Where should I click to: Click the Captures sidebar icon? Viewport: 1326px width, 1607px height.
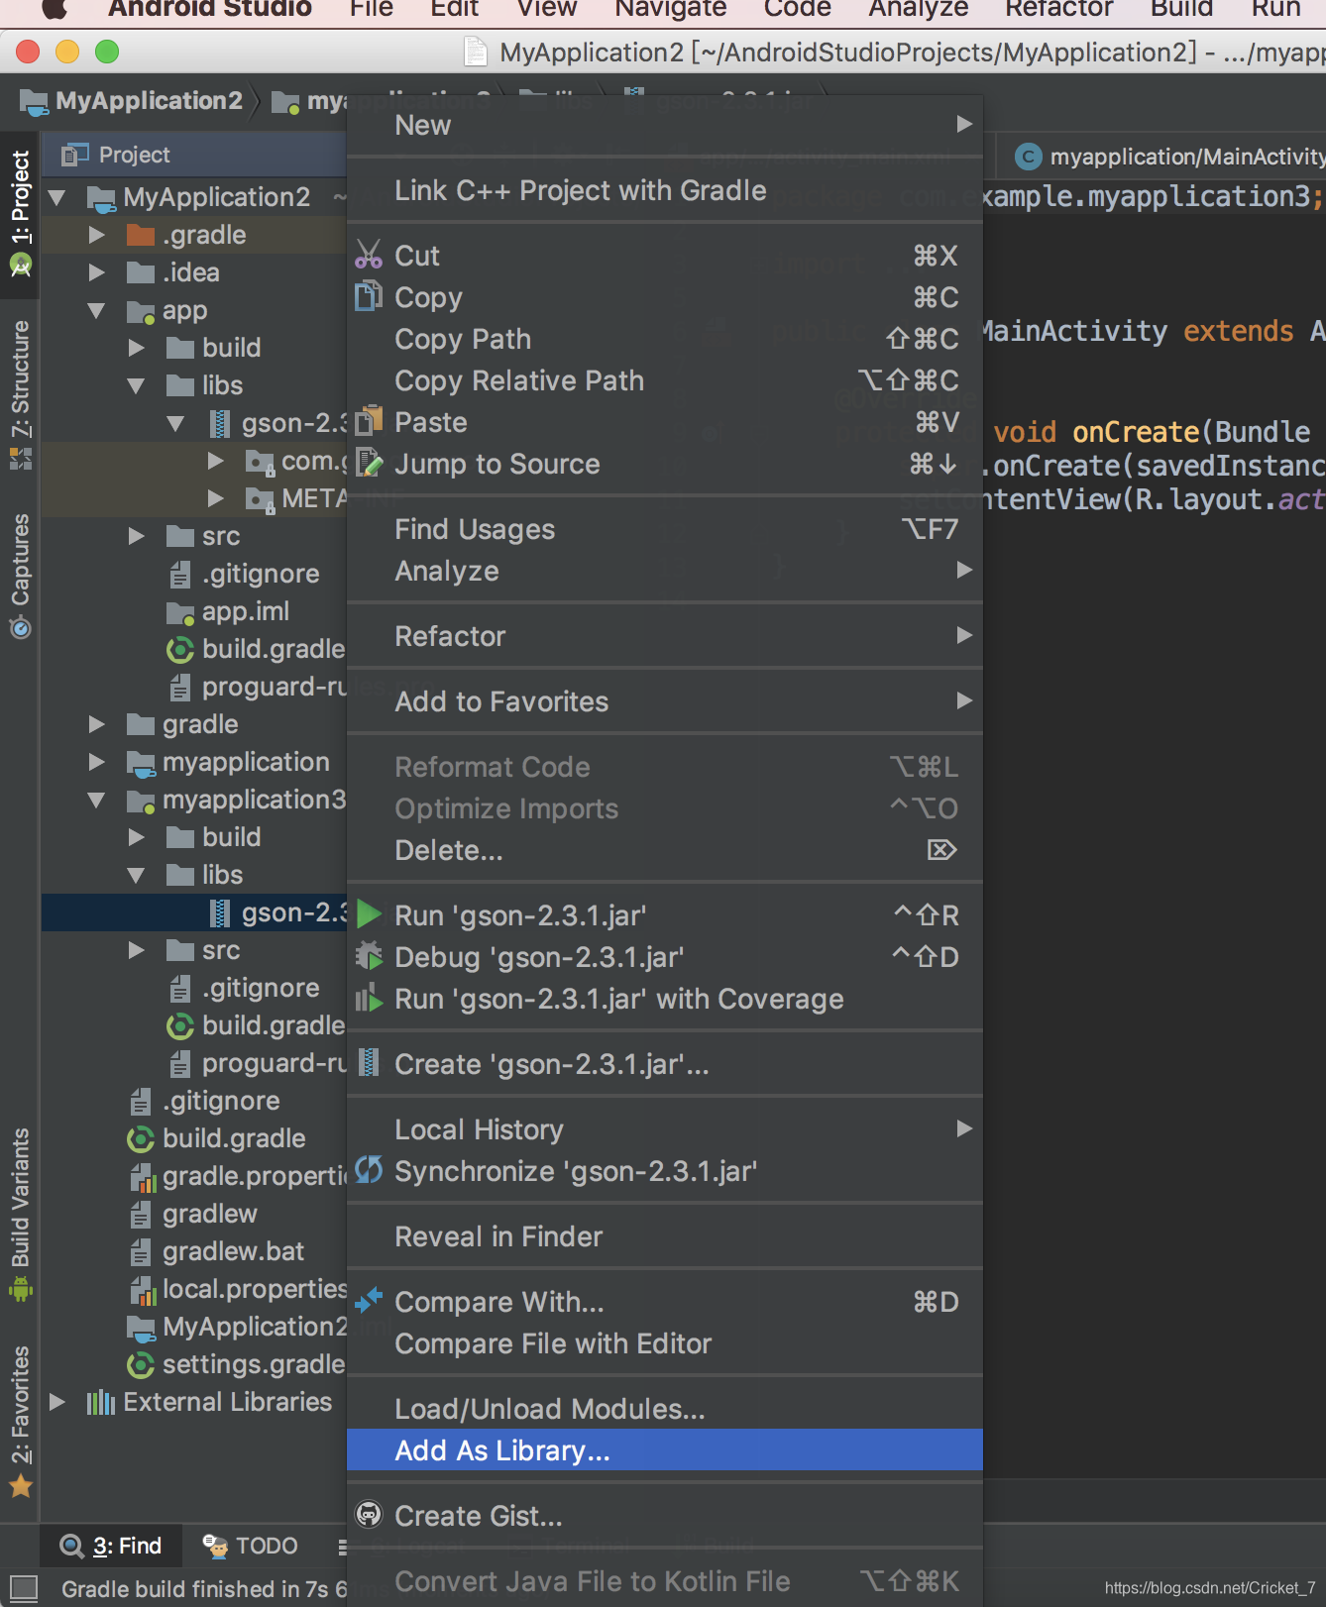(21, 627)
